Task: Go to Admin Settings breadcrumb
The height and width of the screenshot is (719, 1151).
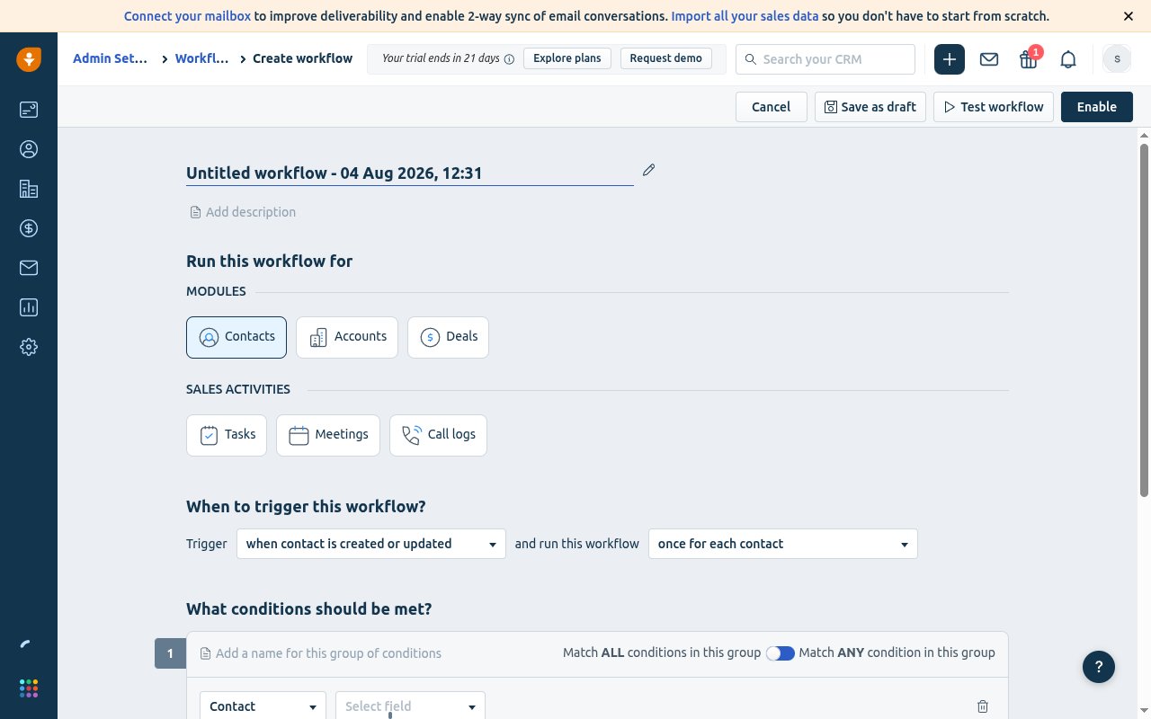Action: click(x=110, y=58)
